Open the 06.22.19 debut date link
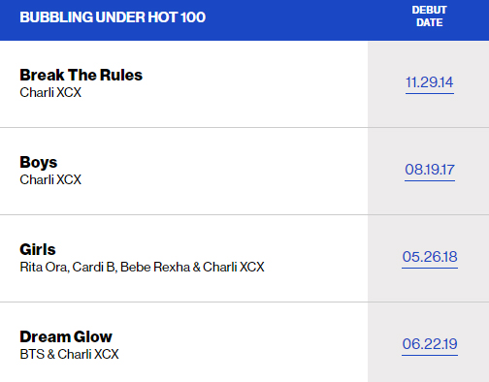 (430, 344)
